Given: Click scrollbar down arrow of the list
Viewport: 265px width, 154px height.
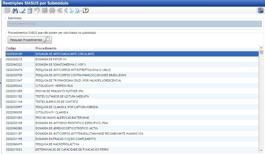Looking at the screenshot, I should 261,151.
